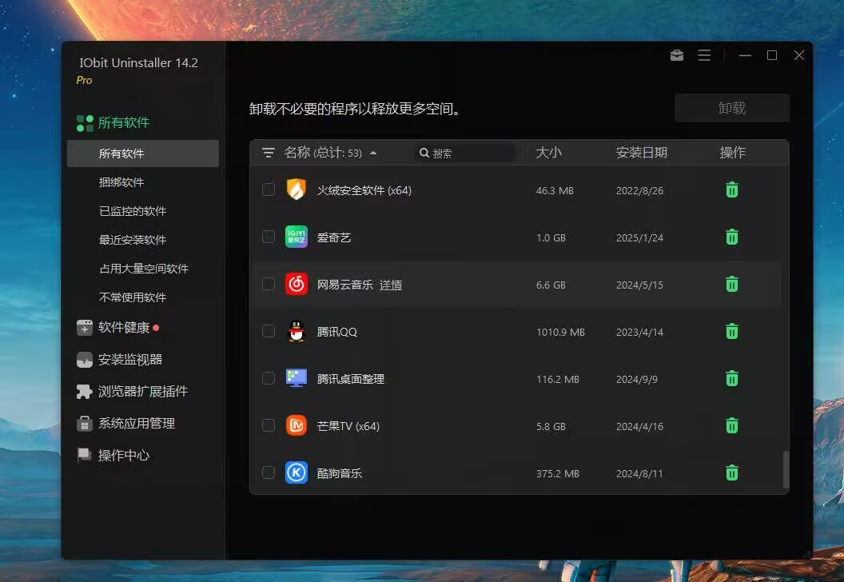
Task: Click the 火绒安全软件 shield app icon
Action: pos(296,189)
